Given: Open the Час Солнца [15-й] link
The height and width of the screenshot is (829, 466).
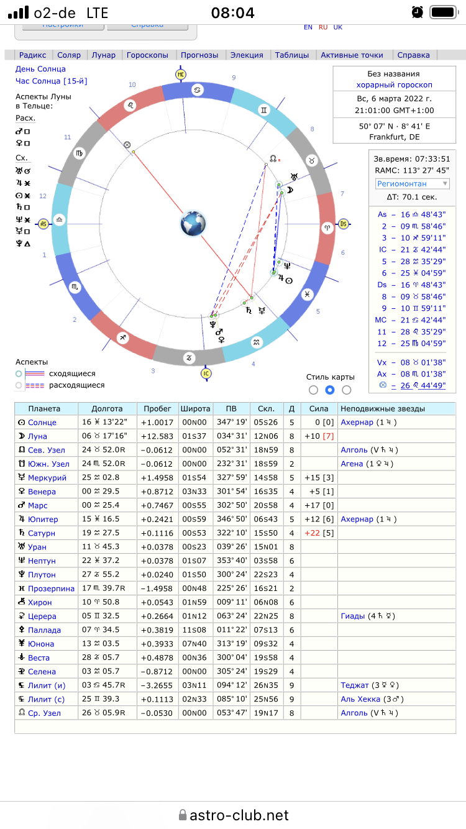Looking at the screenshot, I should click(x=52, y=81).
